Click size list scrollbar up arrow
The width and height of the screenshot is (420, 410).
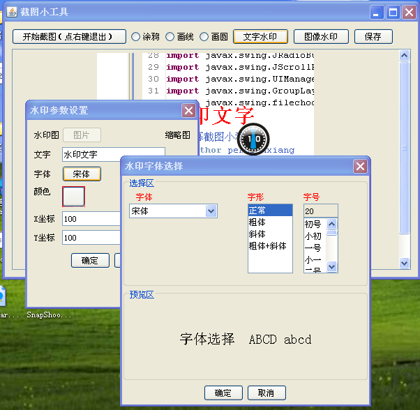(331, 224)
